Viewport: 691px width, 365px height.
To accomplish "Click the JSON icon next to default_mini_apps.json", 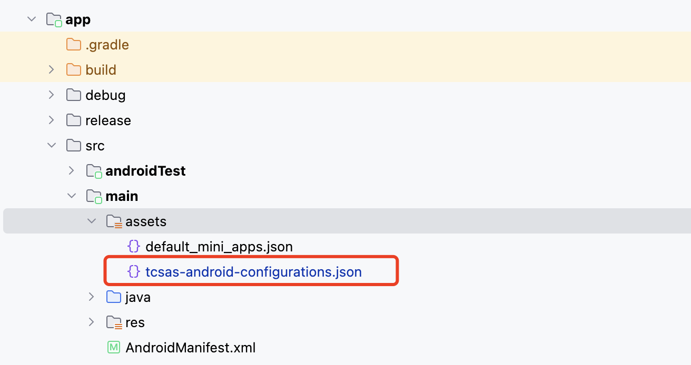I will tap(134, 246).
